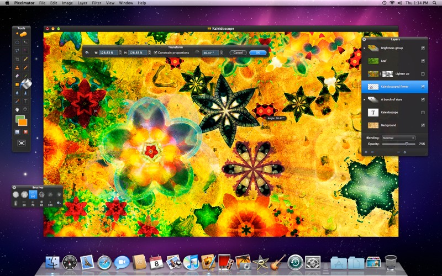Select the Crop tool in Tools palette
The width and height of the screenshot is (442, 276).
18,59
